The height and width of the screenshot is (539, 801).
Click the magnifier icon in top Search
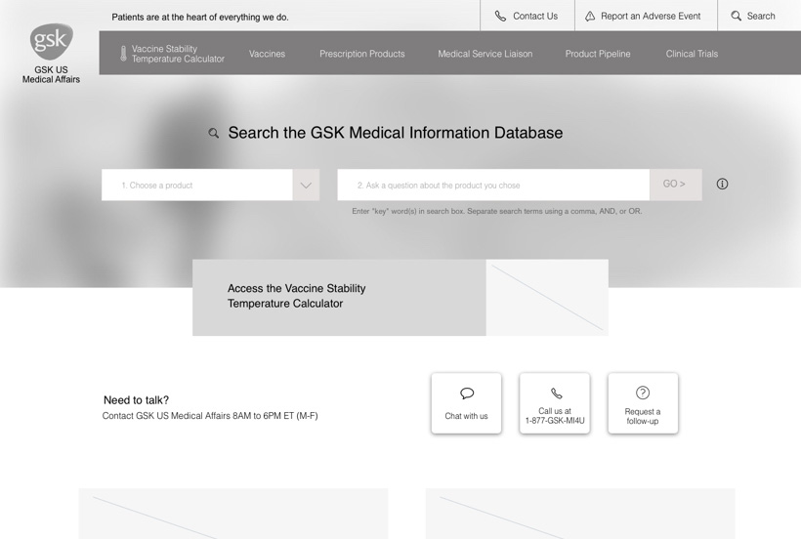click(737, 16)
